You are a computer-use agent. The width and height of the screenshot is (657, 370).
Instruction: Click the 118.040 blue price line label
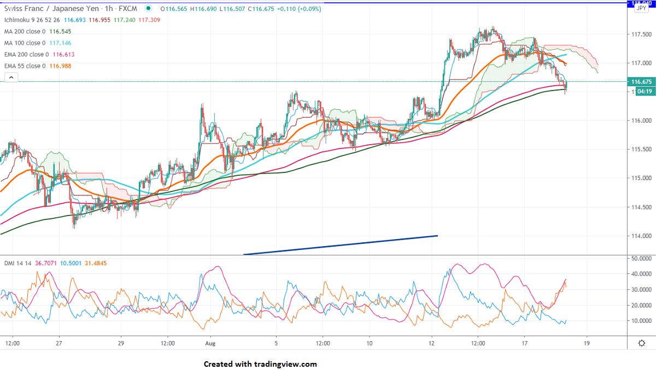[x=642, y=3]
